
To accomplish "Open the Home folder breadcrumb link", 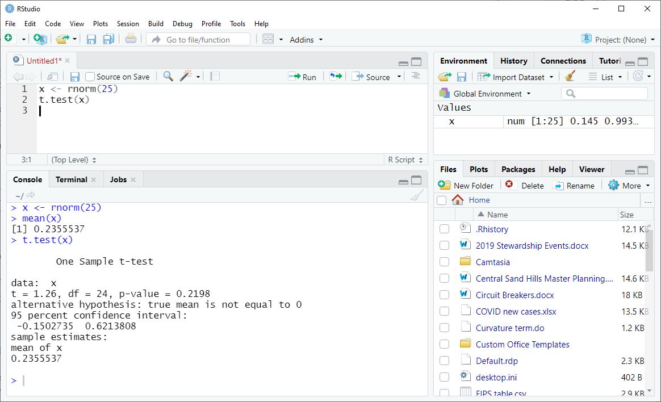I will click(x=479, y=200).
